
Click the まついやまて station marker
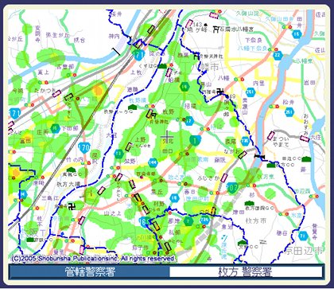271,135
